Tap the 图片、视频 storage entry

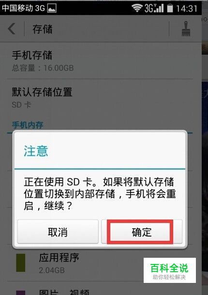click(100, 289)
